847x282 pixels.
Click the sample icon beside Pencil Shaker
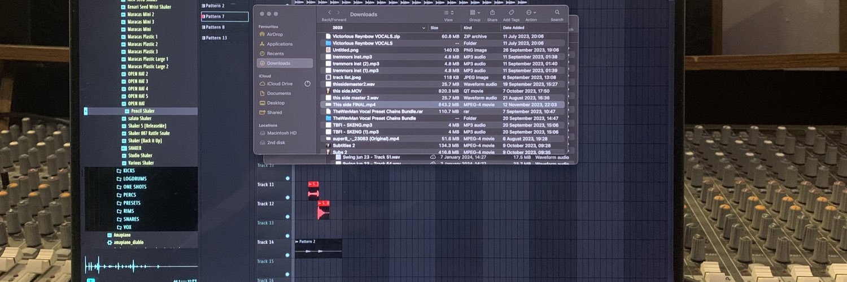(x=126, y=111)
